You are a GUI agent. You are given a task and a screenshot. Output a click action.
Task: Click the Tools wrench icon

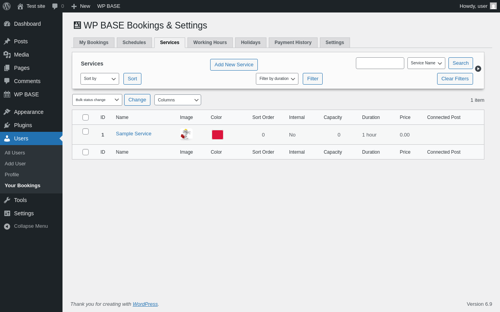pos(7,200)
